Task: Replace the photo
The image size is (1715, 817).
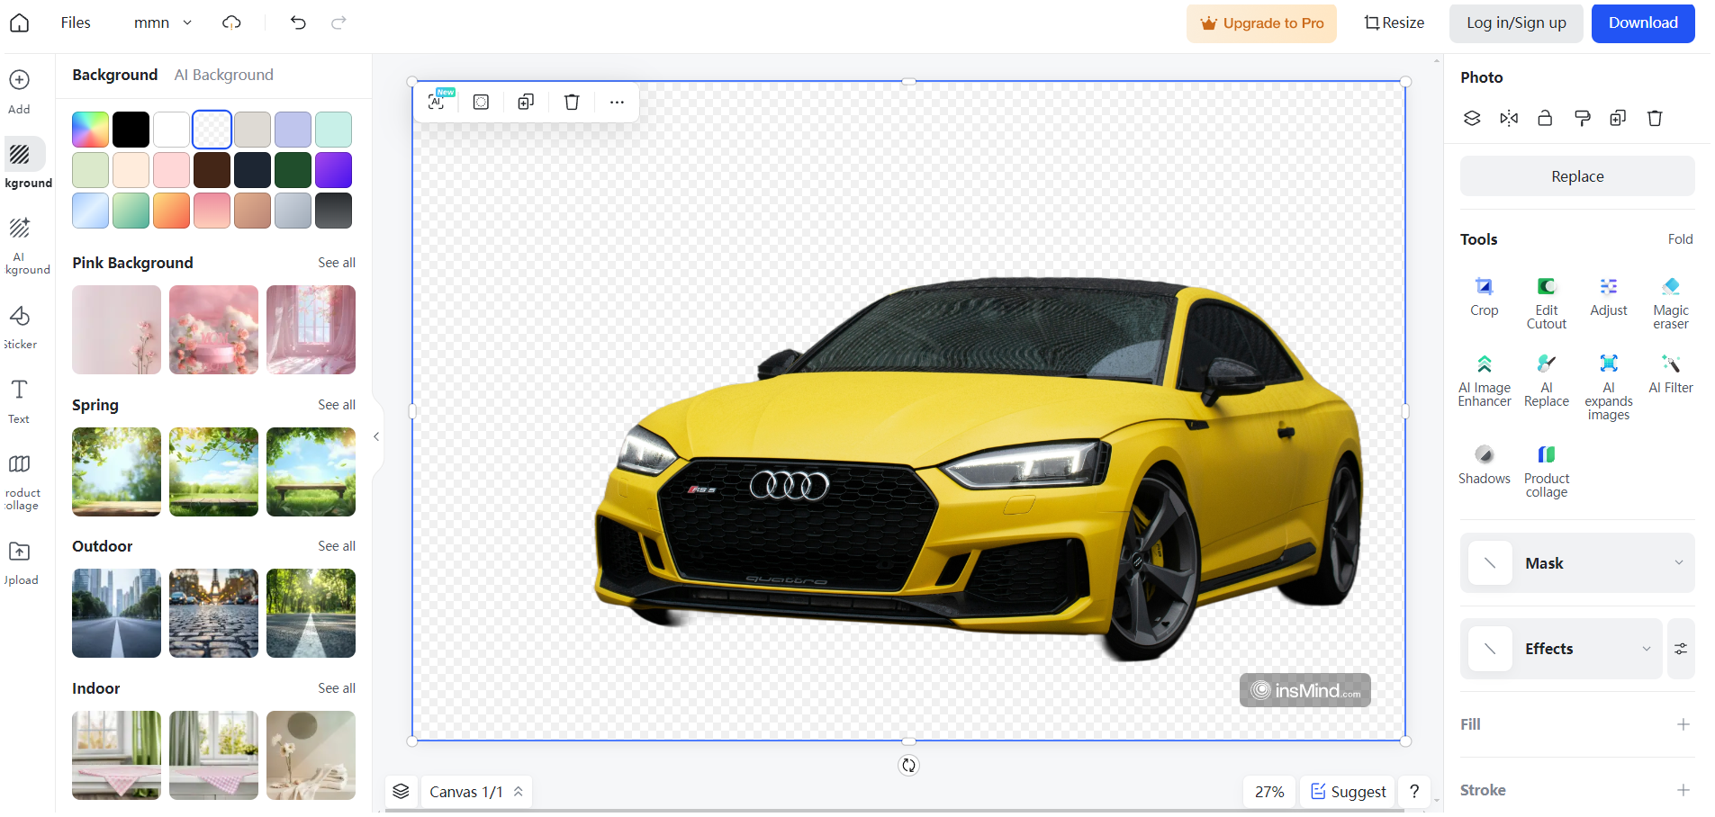Action: point(1577,176)
